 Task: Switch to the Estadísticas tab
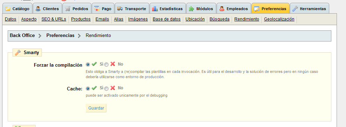(x=168, y=8)
